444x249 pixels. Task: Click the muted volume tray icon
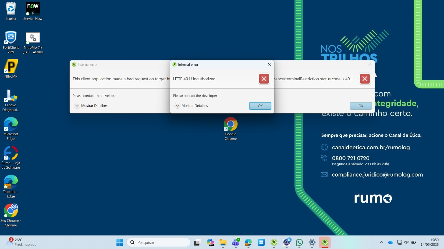pos(407,242)
